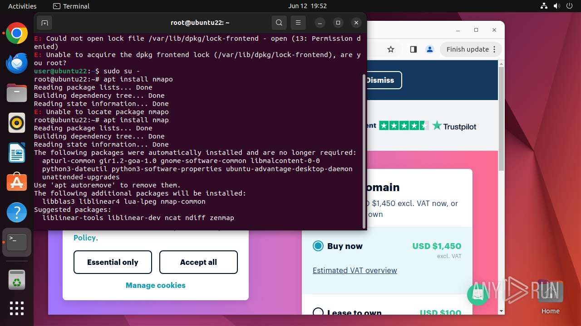Open terminal search
Viewport: 581px width, 326px height.
tap(279, 23)
